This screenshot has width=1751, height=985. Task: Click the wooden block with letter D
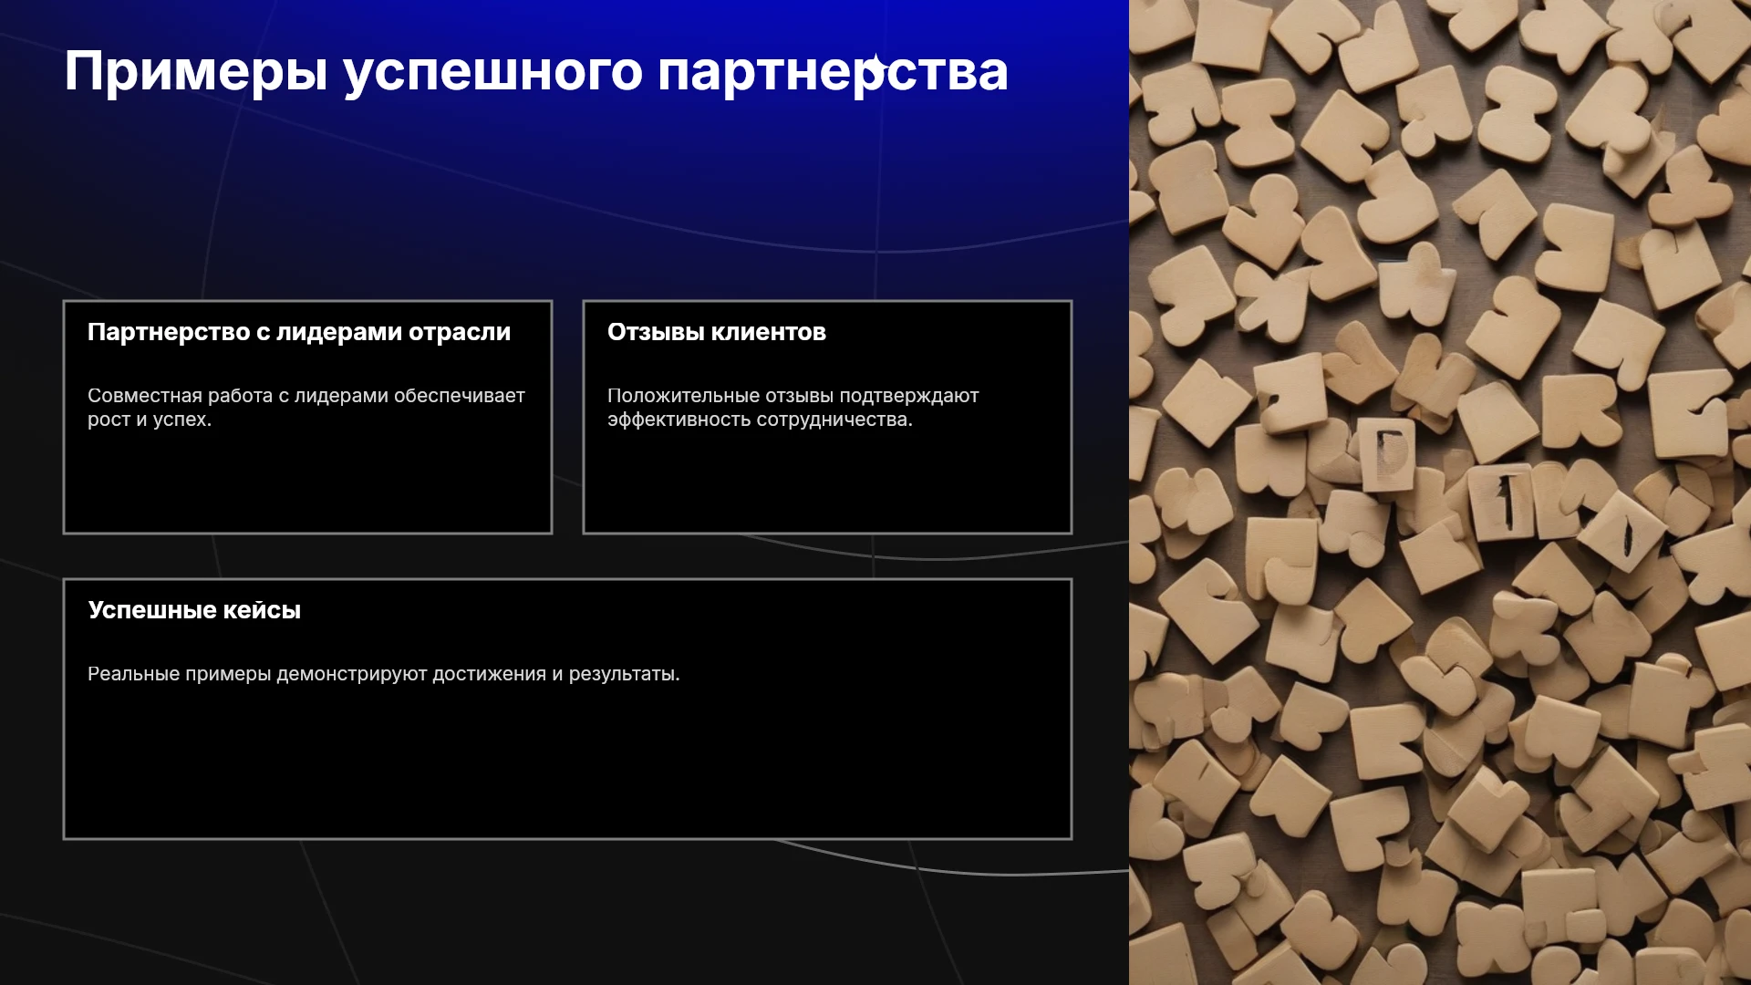(x=1388, y=454)
